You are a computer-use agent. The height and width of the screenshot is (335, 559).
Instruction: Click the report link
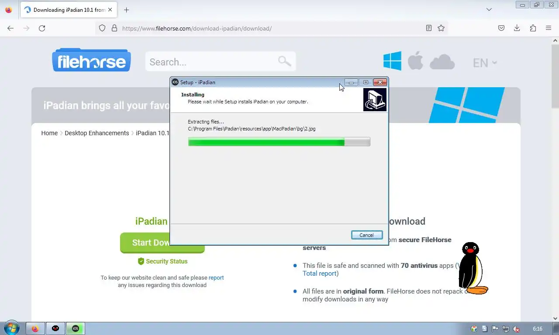[x=216, y=277]
